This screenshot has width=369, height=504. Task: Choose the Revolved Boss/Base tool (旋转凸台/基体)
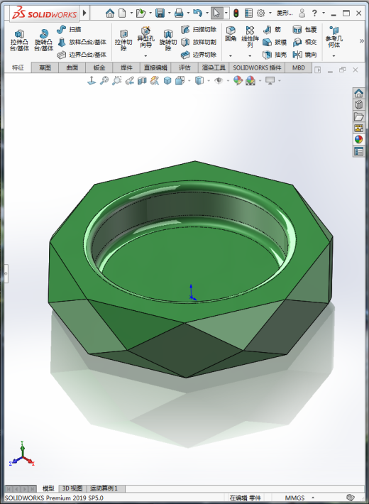point(43,40)
